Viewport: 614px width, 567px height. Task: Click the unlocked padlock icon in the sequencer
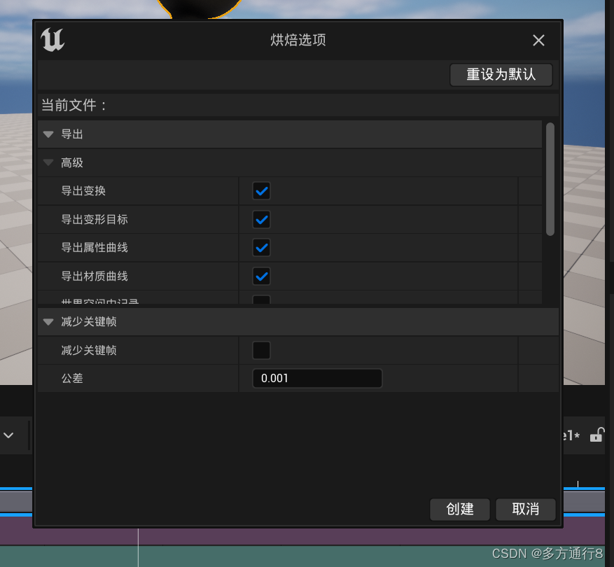tap(597, 435)
